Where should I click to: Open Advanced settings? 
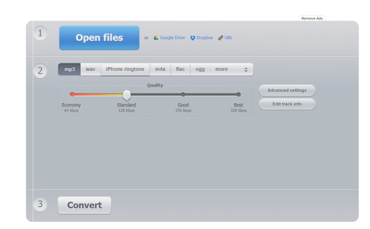click(x=287, y=90)
